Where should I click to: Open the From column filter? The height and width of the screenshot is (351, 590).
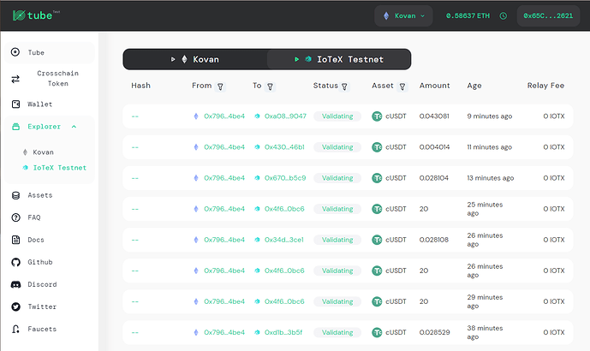[x=220, y=87]
